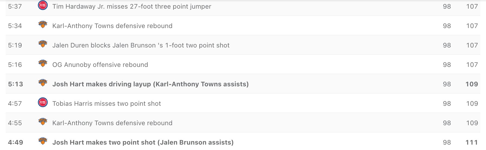Open the Tim Hardaway Jr. missed three-pointer play
486x150 pixels.
(132, 6)
